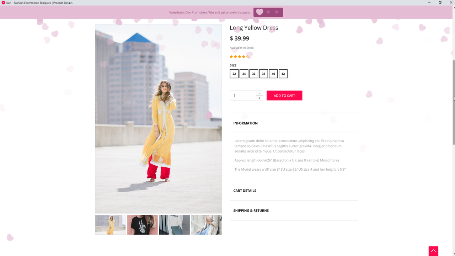Select size 40

[273, 74]
